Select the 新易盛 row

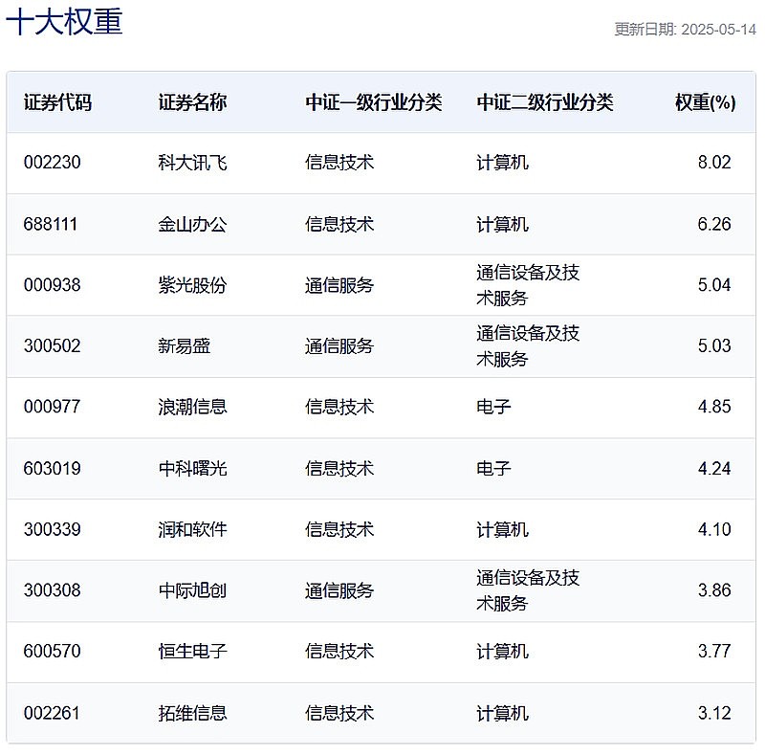[177, 346]
